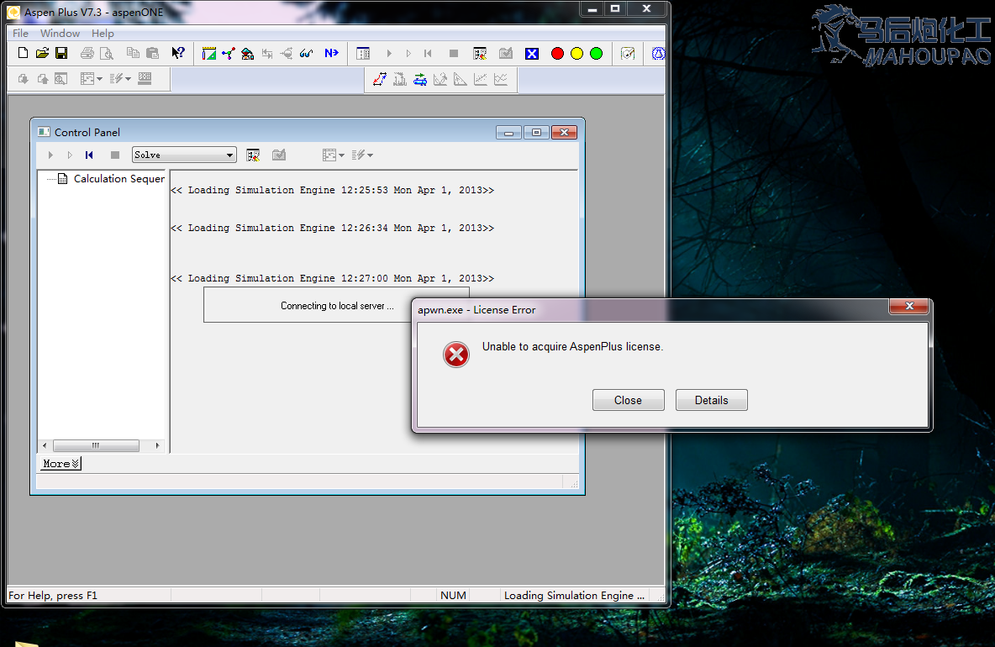Open the File menu
This screenshot has height=647, width=995.
(x=20, y=33)
